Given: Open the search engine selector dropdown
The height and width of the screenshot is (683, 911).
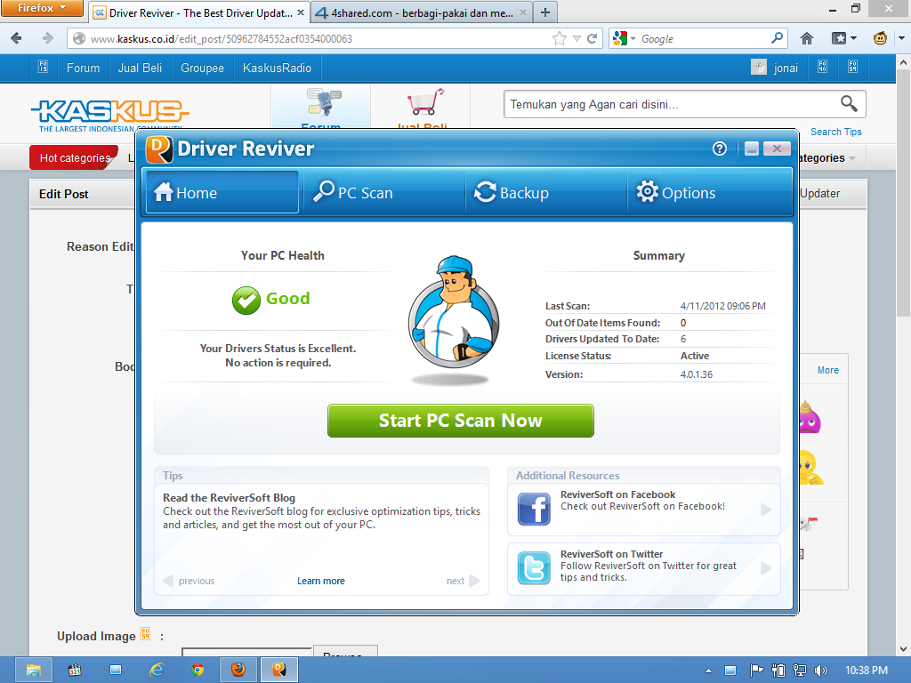Looking at the screenshot, I should pyautogui.click(x=624, y=39).
